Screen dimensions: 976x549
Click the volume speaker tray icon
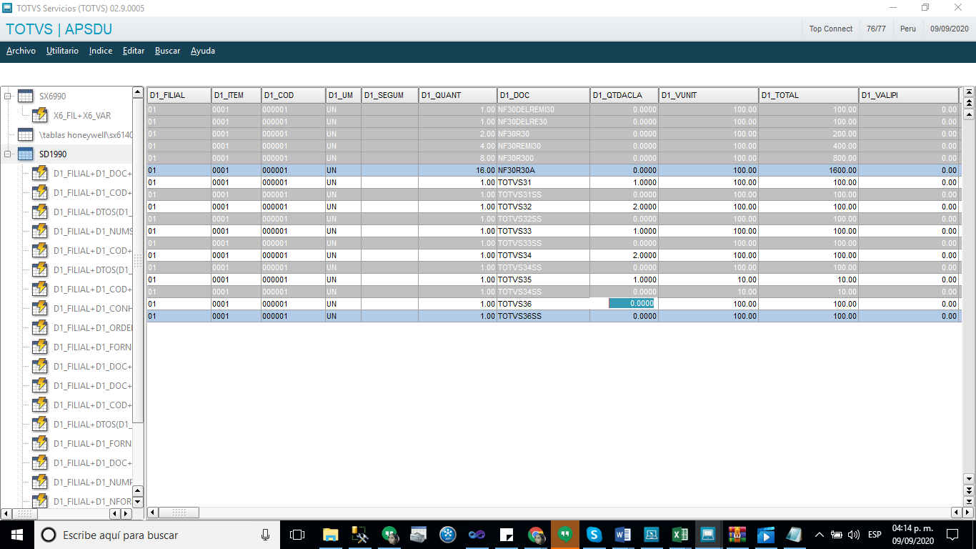pyautogui.click(x=853, y=535)
